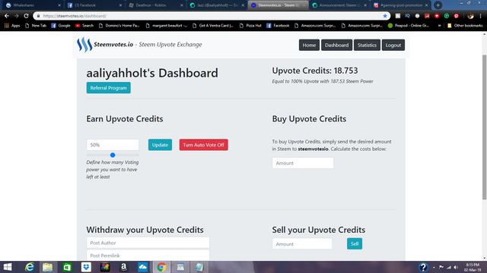Image resolution: width=487 pixels, height=273 pixels.
Task: Switch to Announcement: Steem tab
Action: click(x=339, y=5)
